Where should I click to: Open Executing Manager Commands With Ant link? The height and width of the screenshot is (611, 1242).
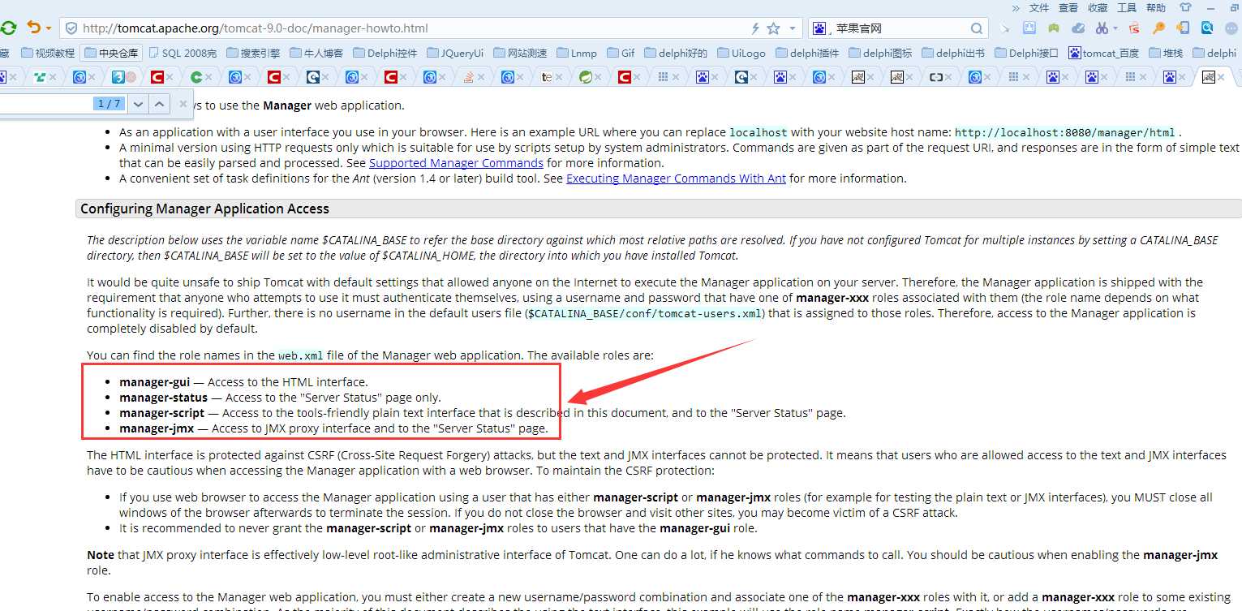coord(676,179)
